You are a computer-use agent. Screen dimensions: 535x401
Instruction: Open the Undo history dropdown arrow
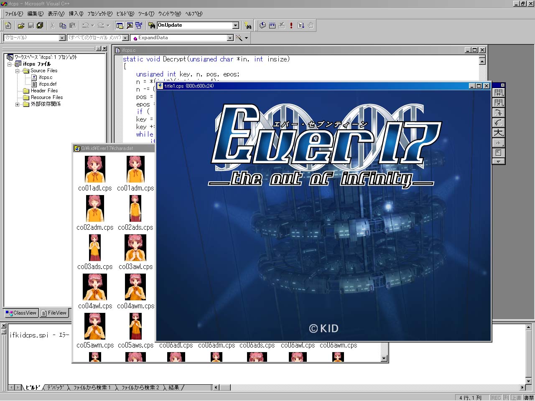(x=92, y=25)
